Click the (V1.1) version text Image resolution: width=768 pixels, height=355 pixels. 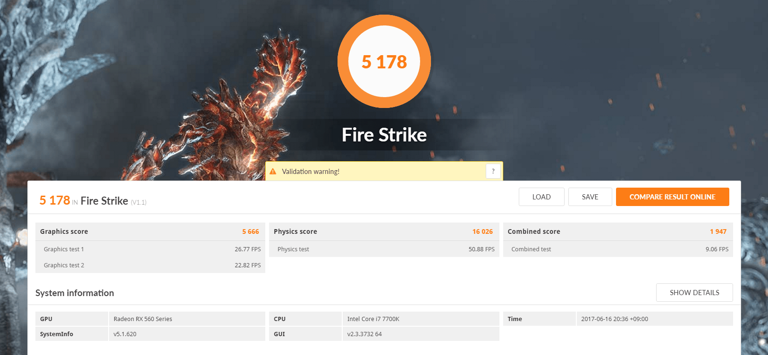[x=139, y=202]
